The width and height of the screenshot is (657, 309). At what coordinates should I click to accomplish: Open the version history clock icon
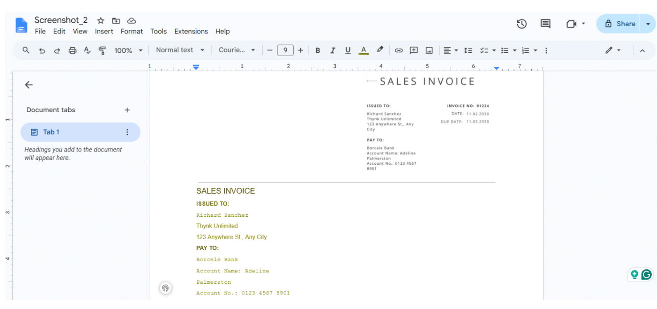[522, 24]
